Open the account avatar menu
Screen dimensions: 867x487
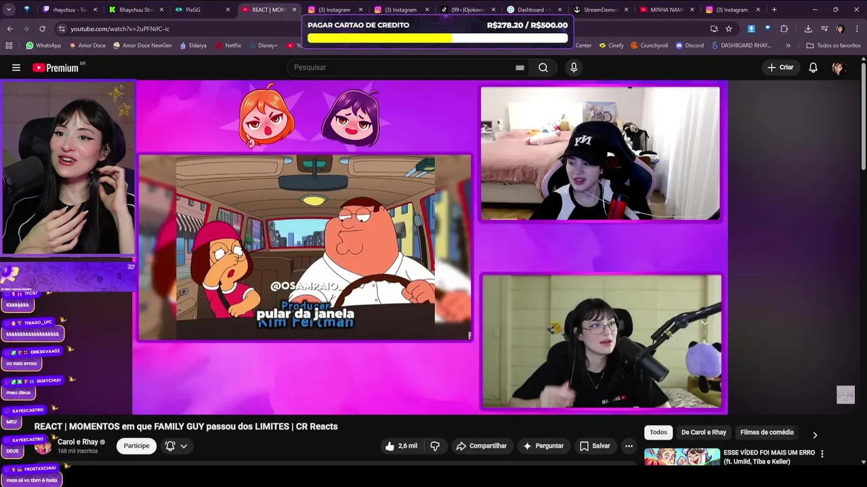[x=839, y=68]
